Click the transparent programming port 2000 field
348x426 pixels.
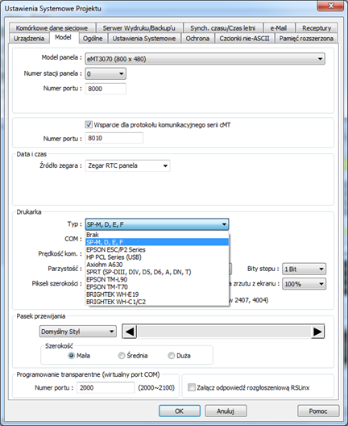point(106,388)
